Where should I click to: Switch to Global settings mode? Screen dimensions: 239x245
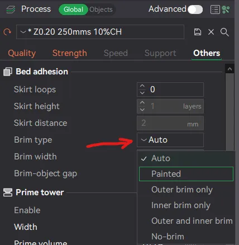[x=73, y=10]
